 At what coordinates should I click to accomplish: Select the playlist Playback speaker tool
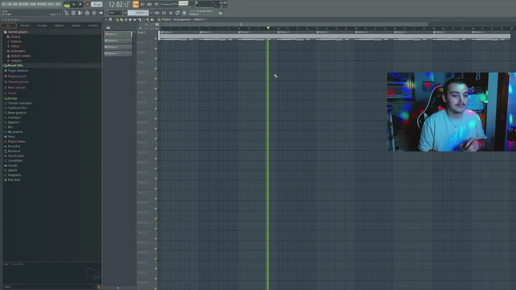coord(152,20)
